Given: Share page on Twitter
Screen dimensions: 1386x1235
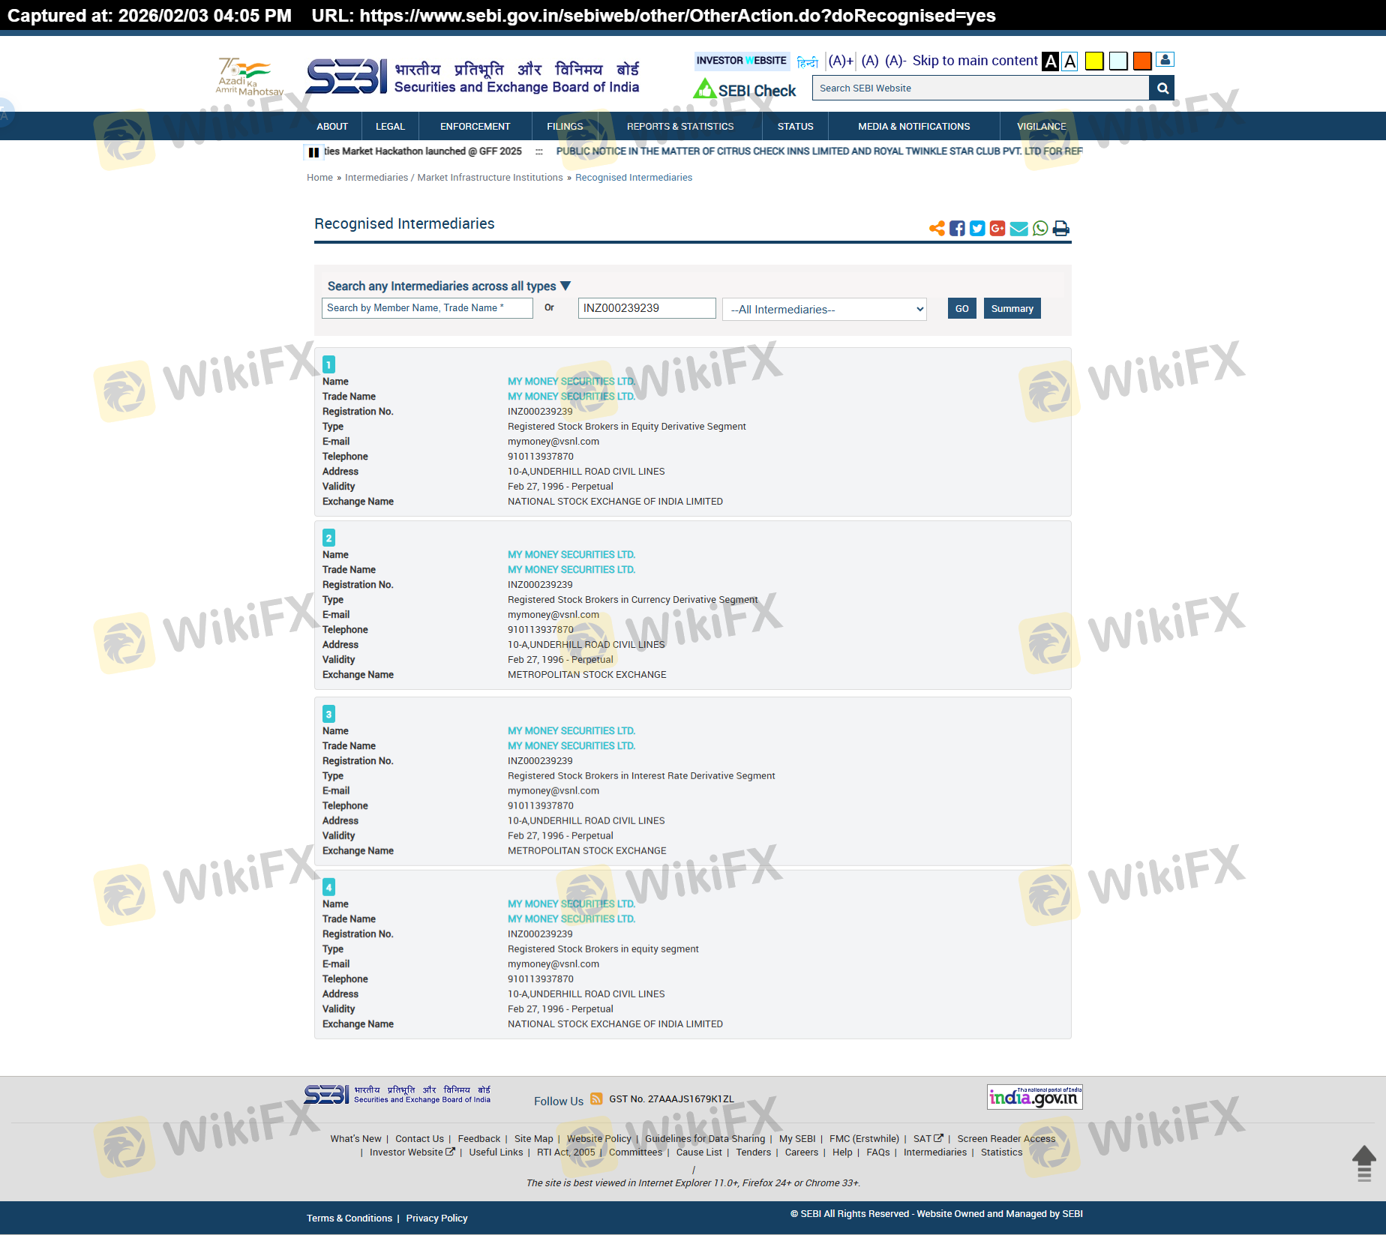Looking at the screenshot, I should pyautogui.click(x=977, y=228).
